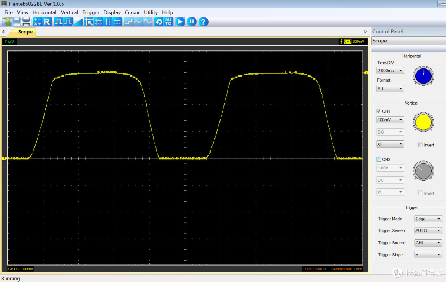Choose the step interpolation icon

128,22
